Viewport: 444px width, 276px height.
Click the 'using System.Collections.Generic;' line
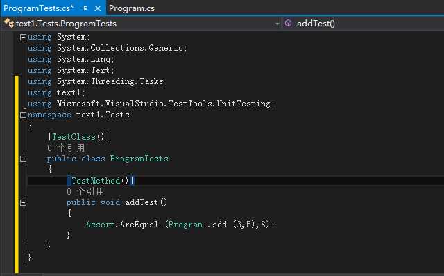pyautogui.click(x=108, y=48)
